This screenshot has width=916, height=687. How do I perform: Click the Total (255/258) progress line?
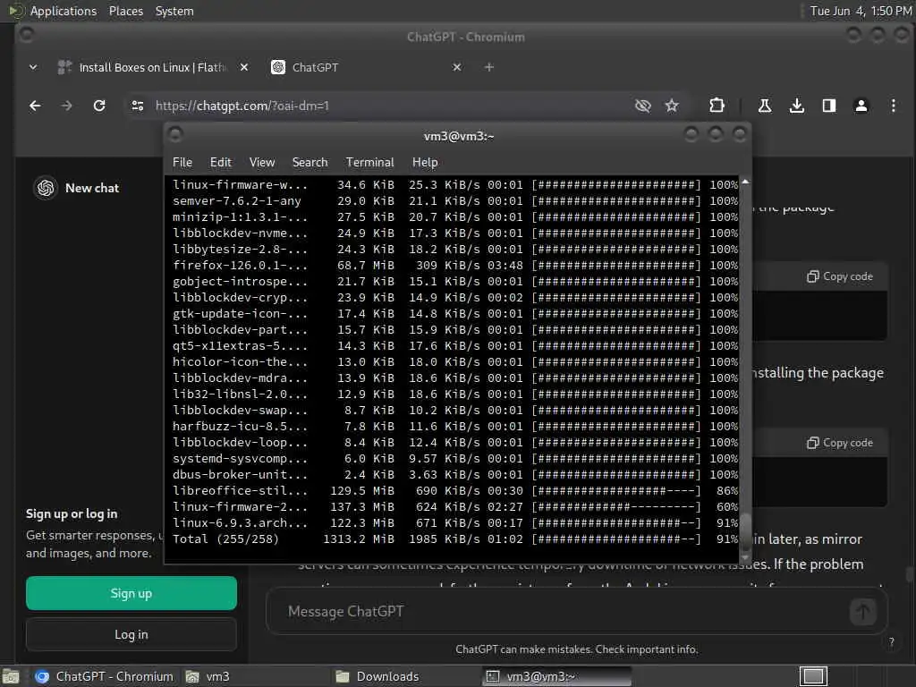(455, 539)
